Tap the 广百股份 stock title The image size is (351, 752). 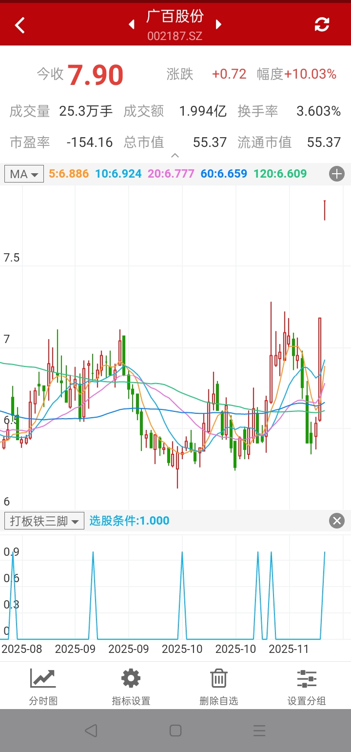click(175, 17)
